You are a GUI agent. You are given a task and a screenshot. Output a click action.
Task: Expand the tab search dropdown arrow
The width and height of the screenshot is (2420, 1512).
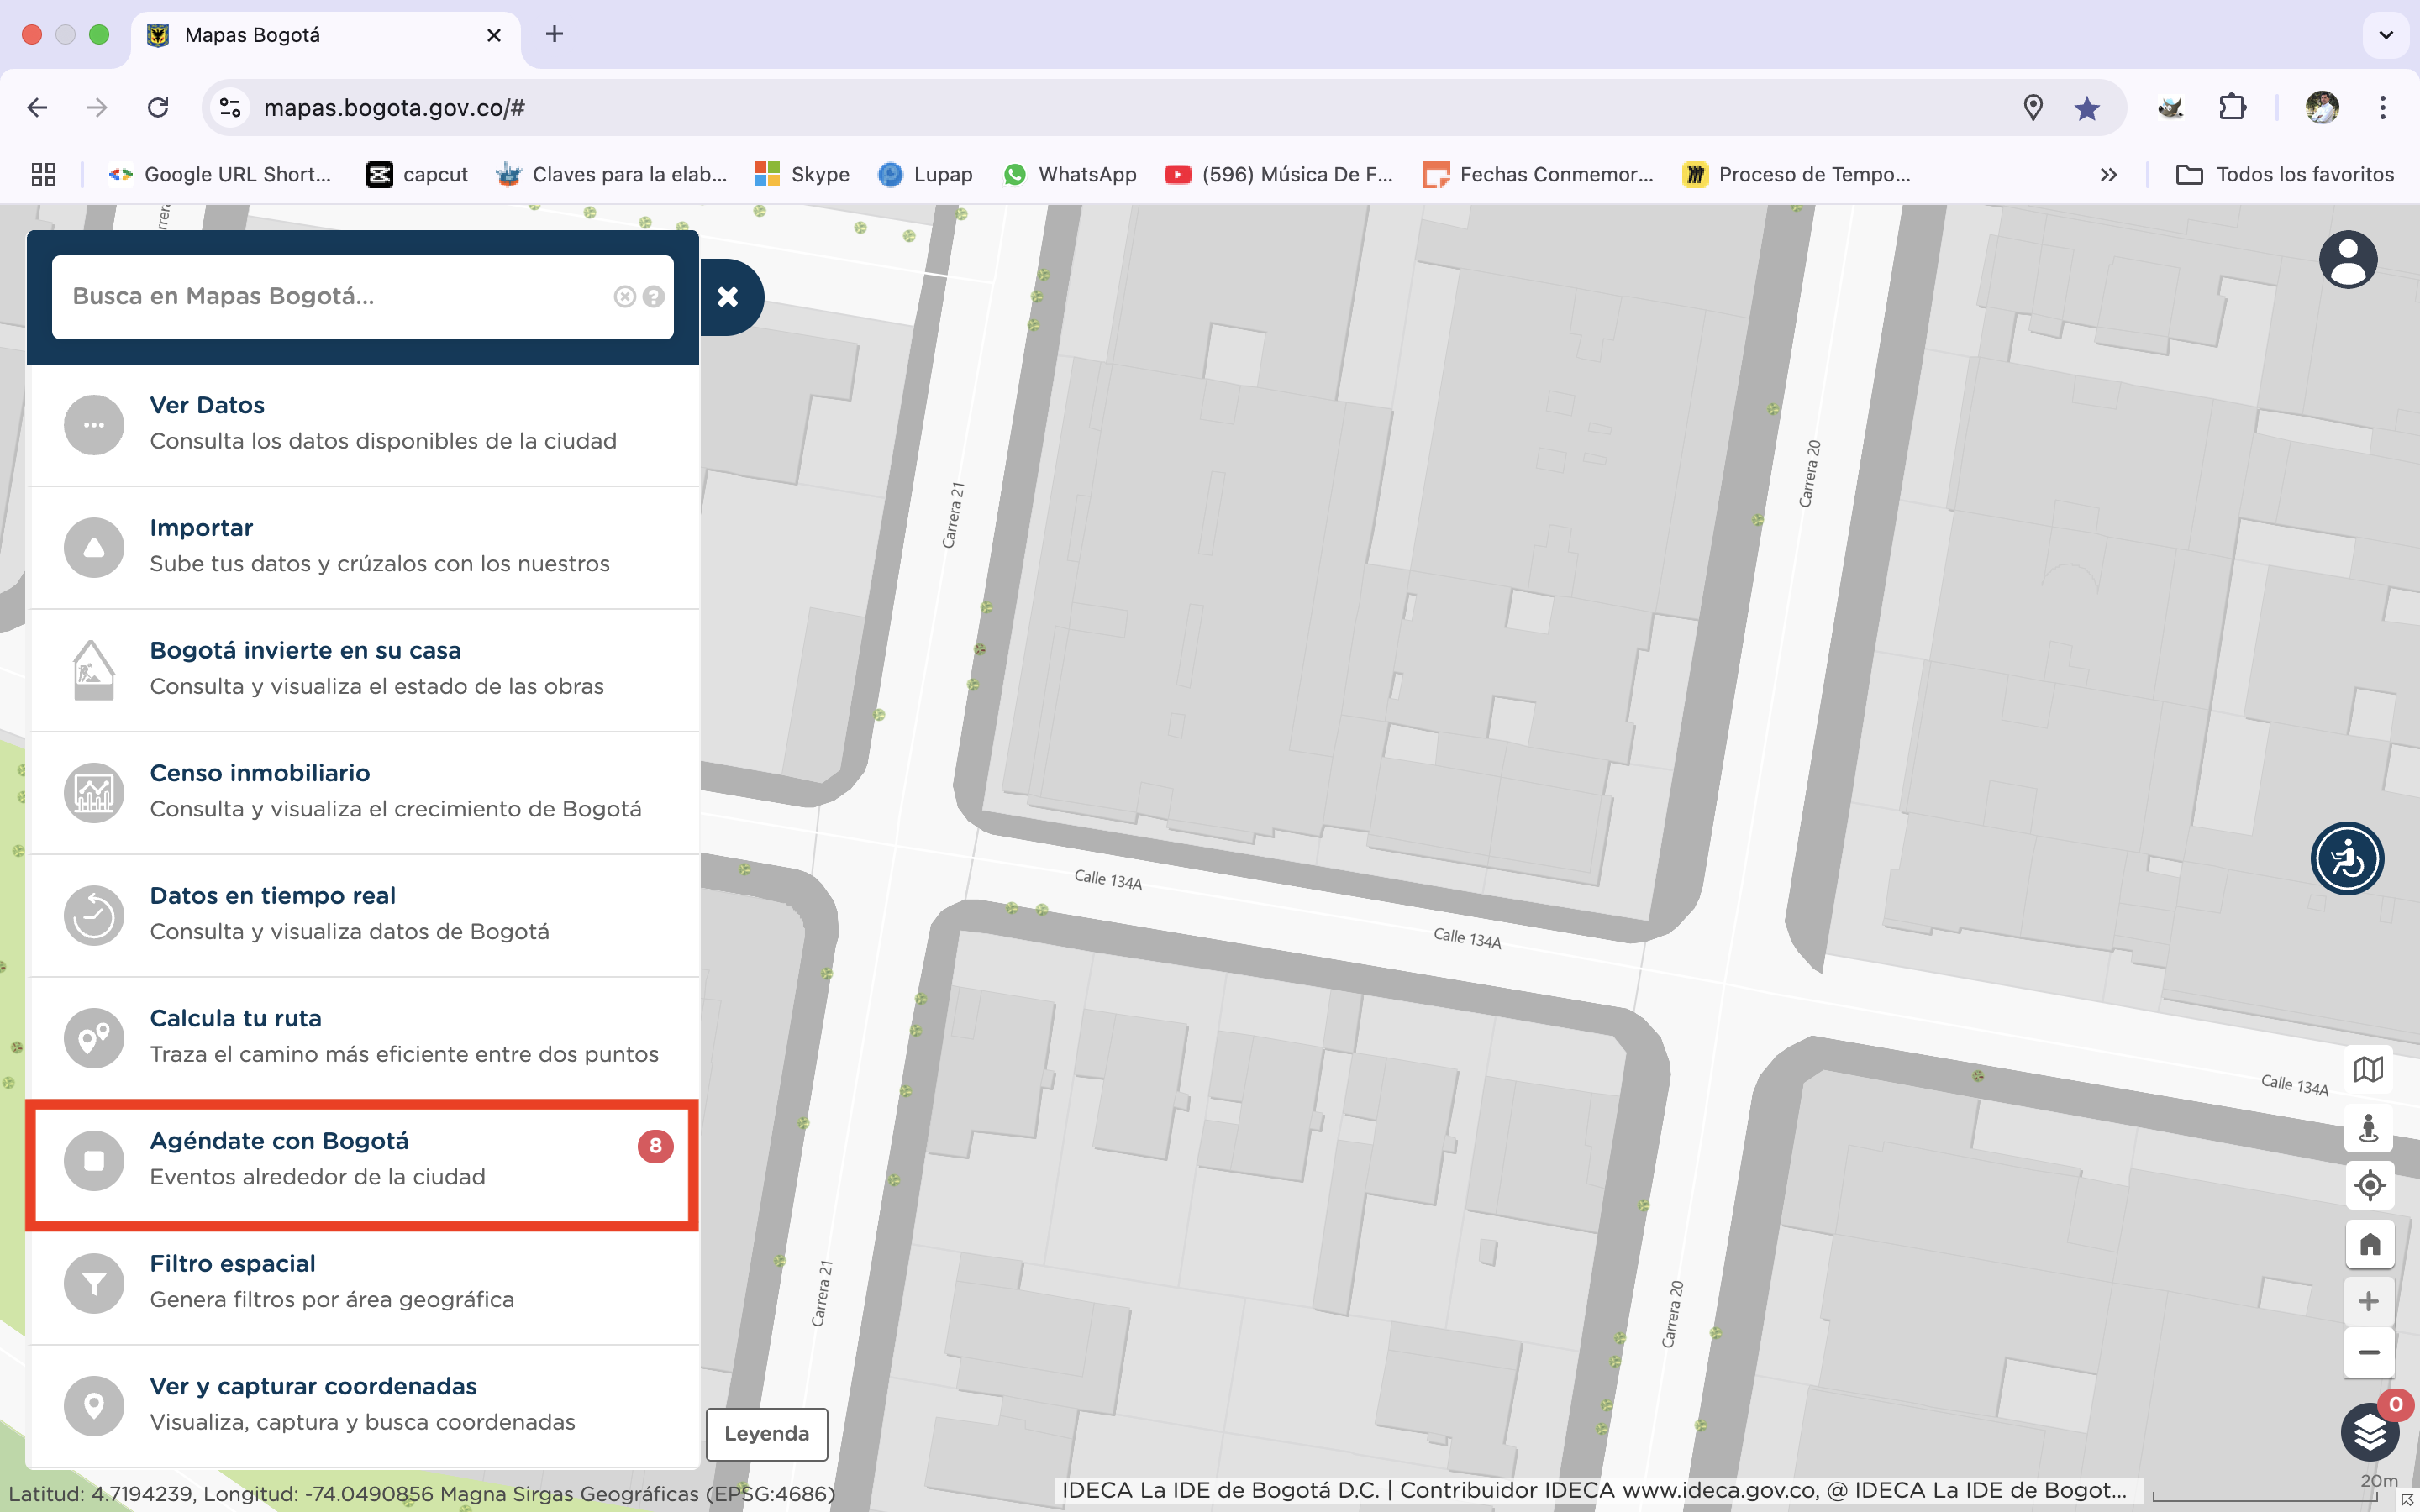tap(2386, 35)
